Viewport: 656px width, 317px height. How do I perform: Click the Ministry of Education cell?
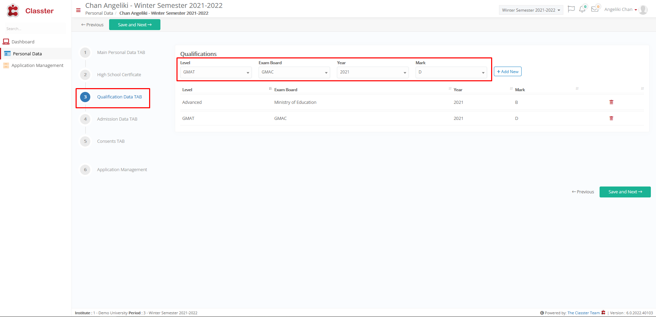[x=295, y=102]
